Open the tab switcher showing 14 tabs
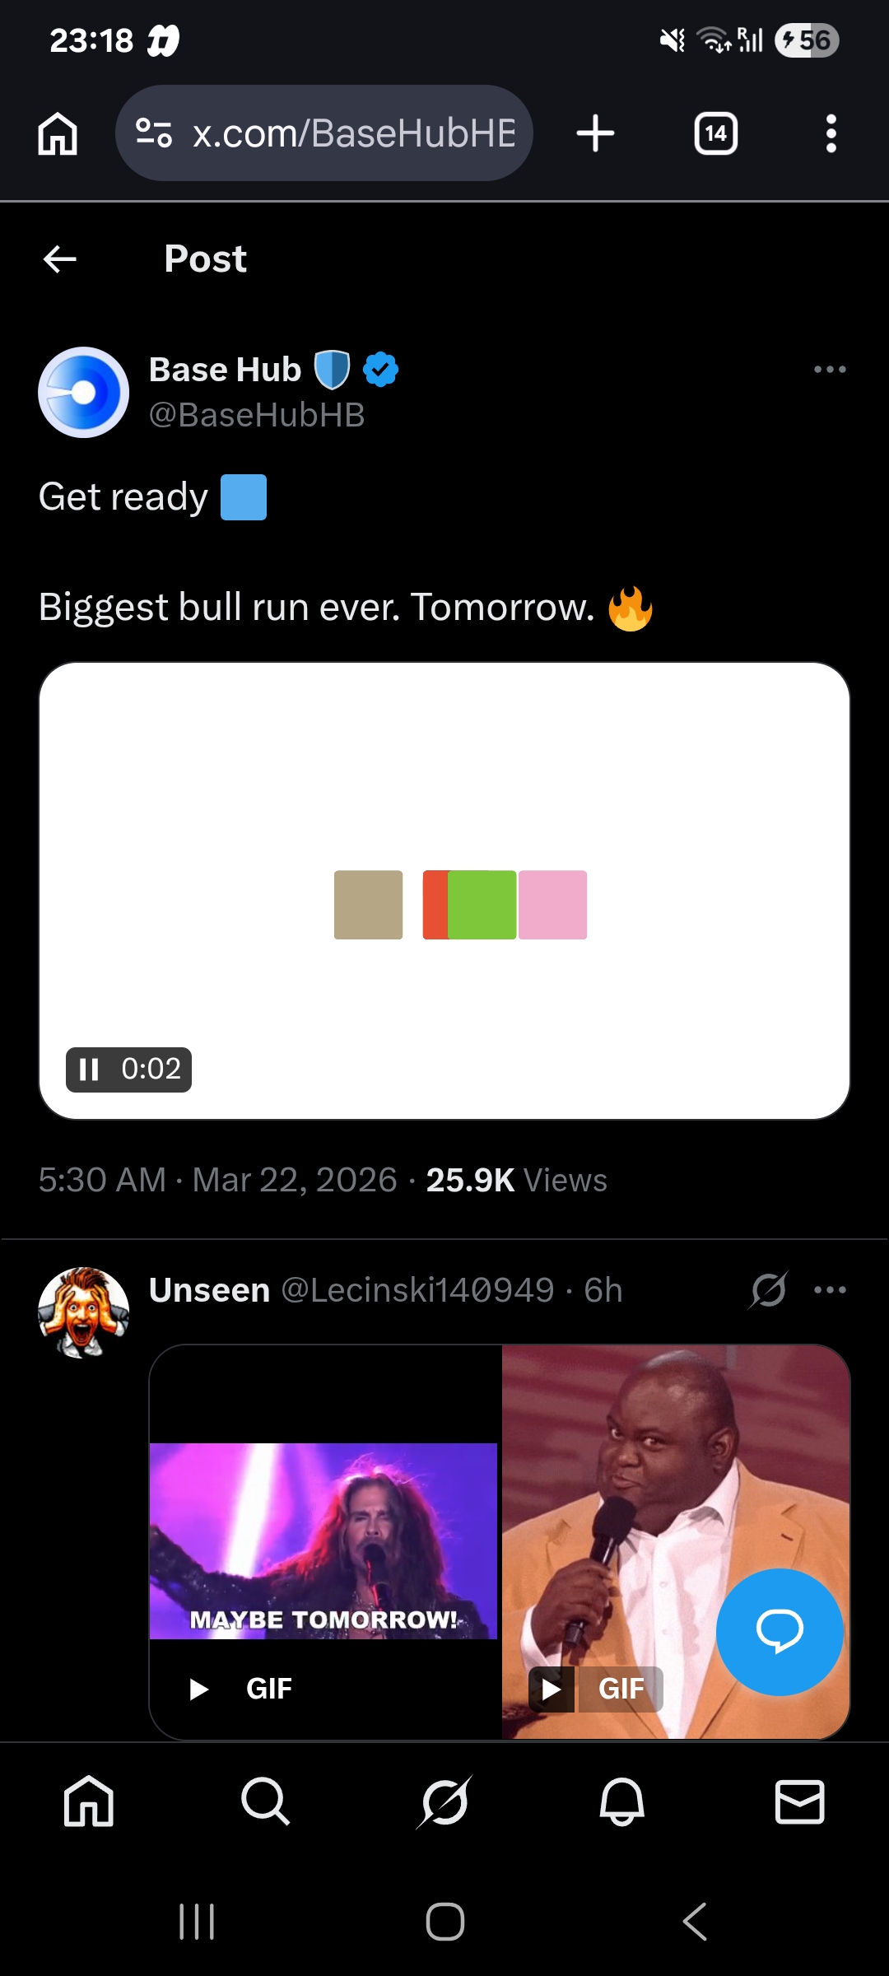This screenshot has height=1976, width=889. coord(715,133)
